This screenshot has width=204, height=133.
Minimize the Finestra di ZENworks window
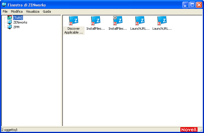[185, 5]
